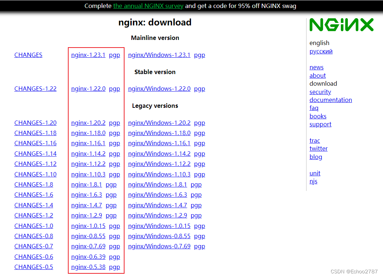Open CHANGES-1.4 changelog
383x277 pixels.
34,205
